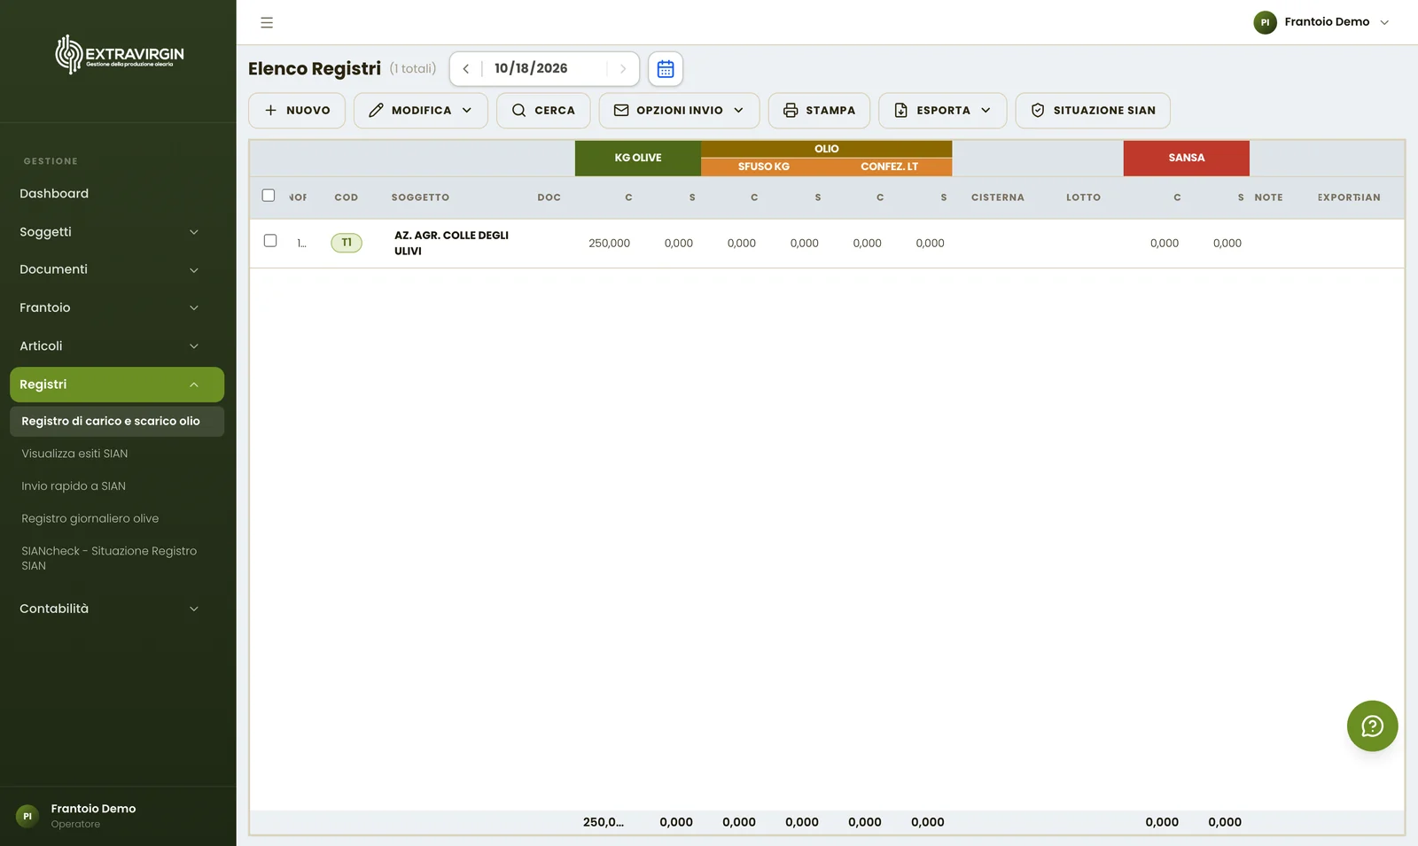Click AZ. AGR. COLLE DEGLI ULIVI subject
This screenshot has width=1418, height=846.
[x=451, y=243]
